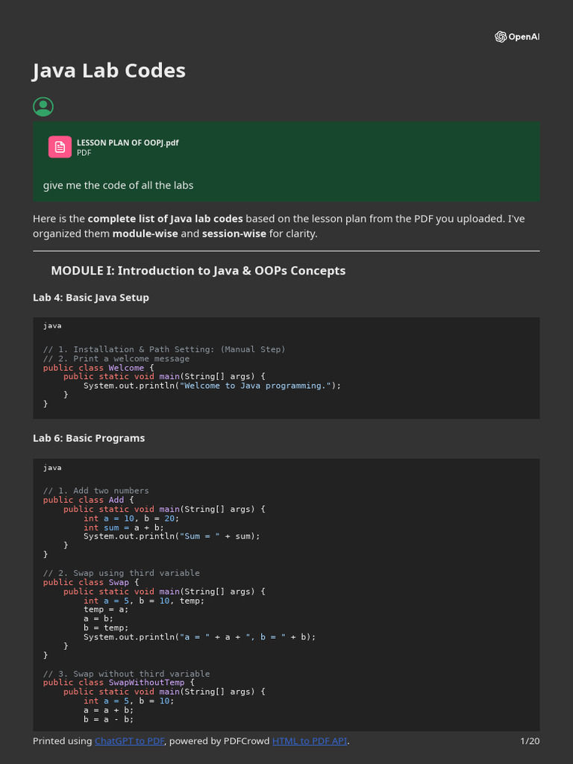Open the LESSON PLAN OF OOPJ.pdf attachment name
573x764 pixels.
pos(128,143)
